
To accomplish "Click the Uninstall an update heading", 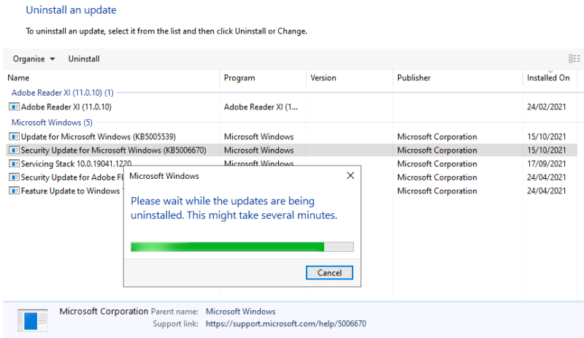I will pyautogui.click(x=71, y=10).
